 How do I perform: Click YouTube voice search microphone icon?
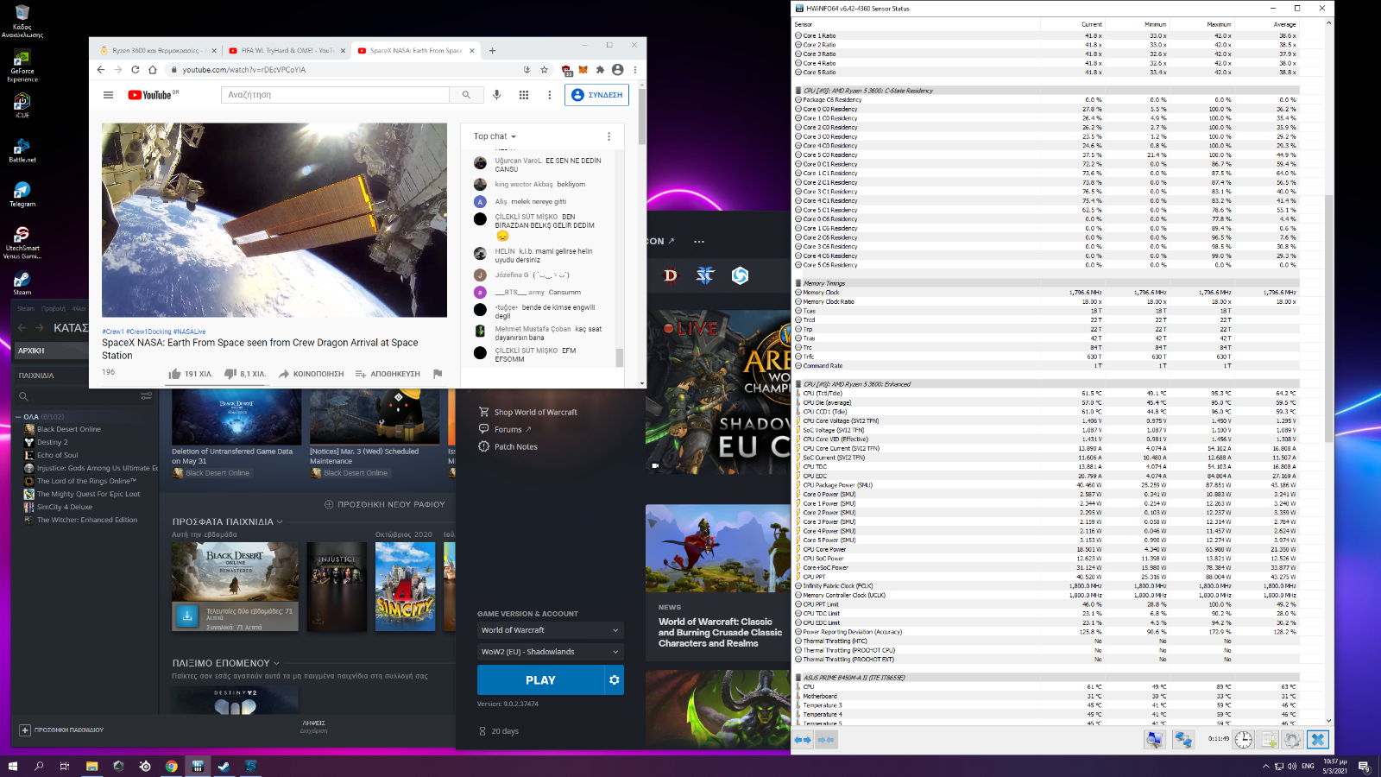pos(496,95)
